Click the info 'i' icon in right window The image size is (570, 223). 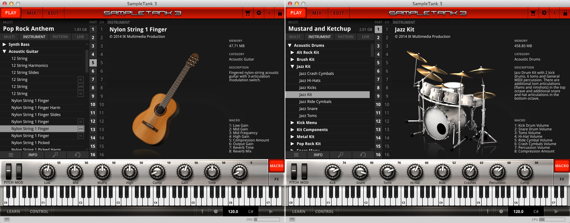(x=555, y=13)
